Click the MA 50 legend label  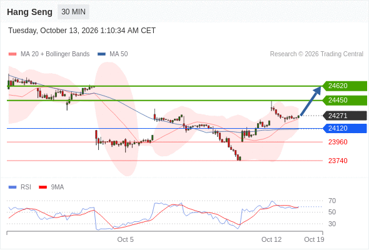(x=119, y=54)
